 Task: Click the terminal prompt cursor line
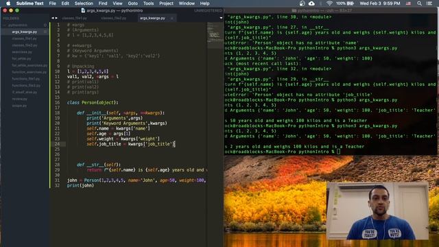[282, 152]
